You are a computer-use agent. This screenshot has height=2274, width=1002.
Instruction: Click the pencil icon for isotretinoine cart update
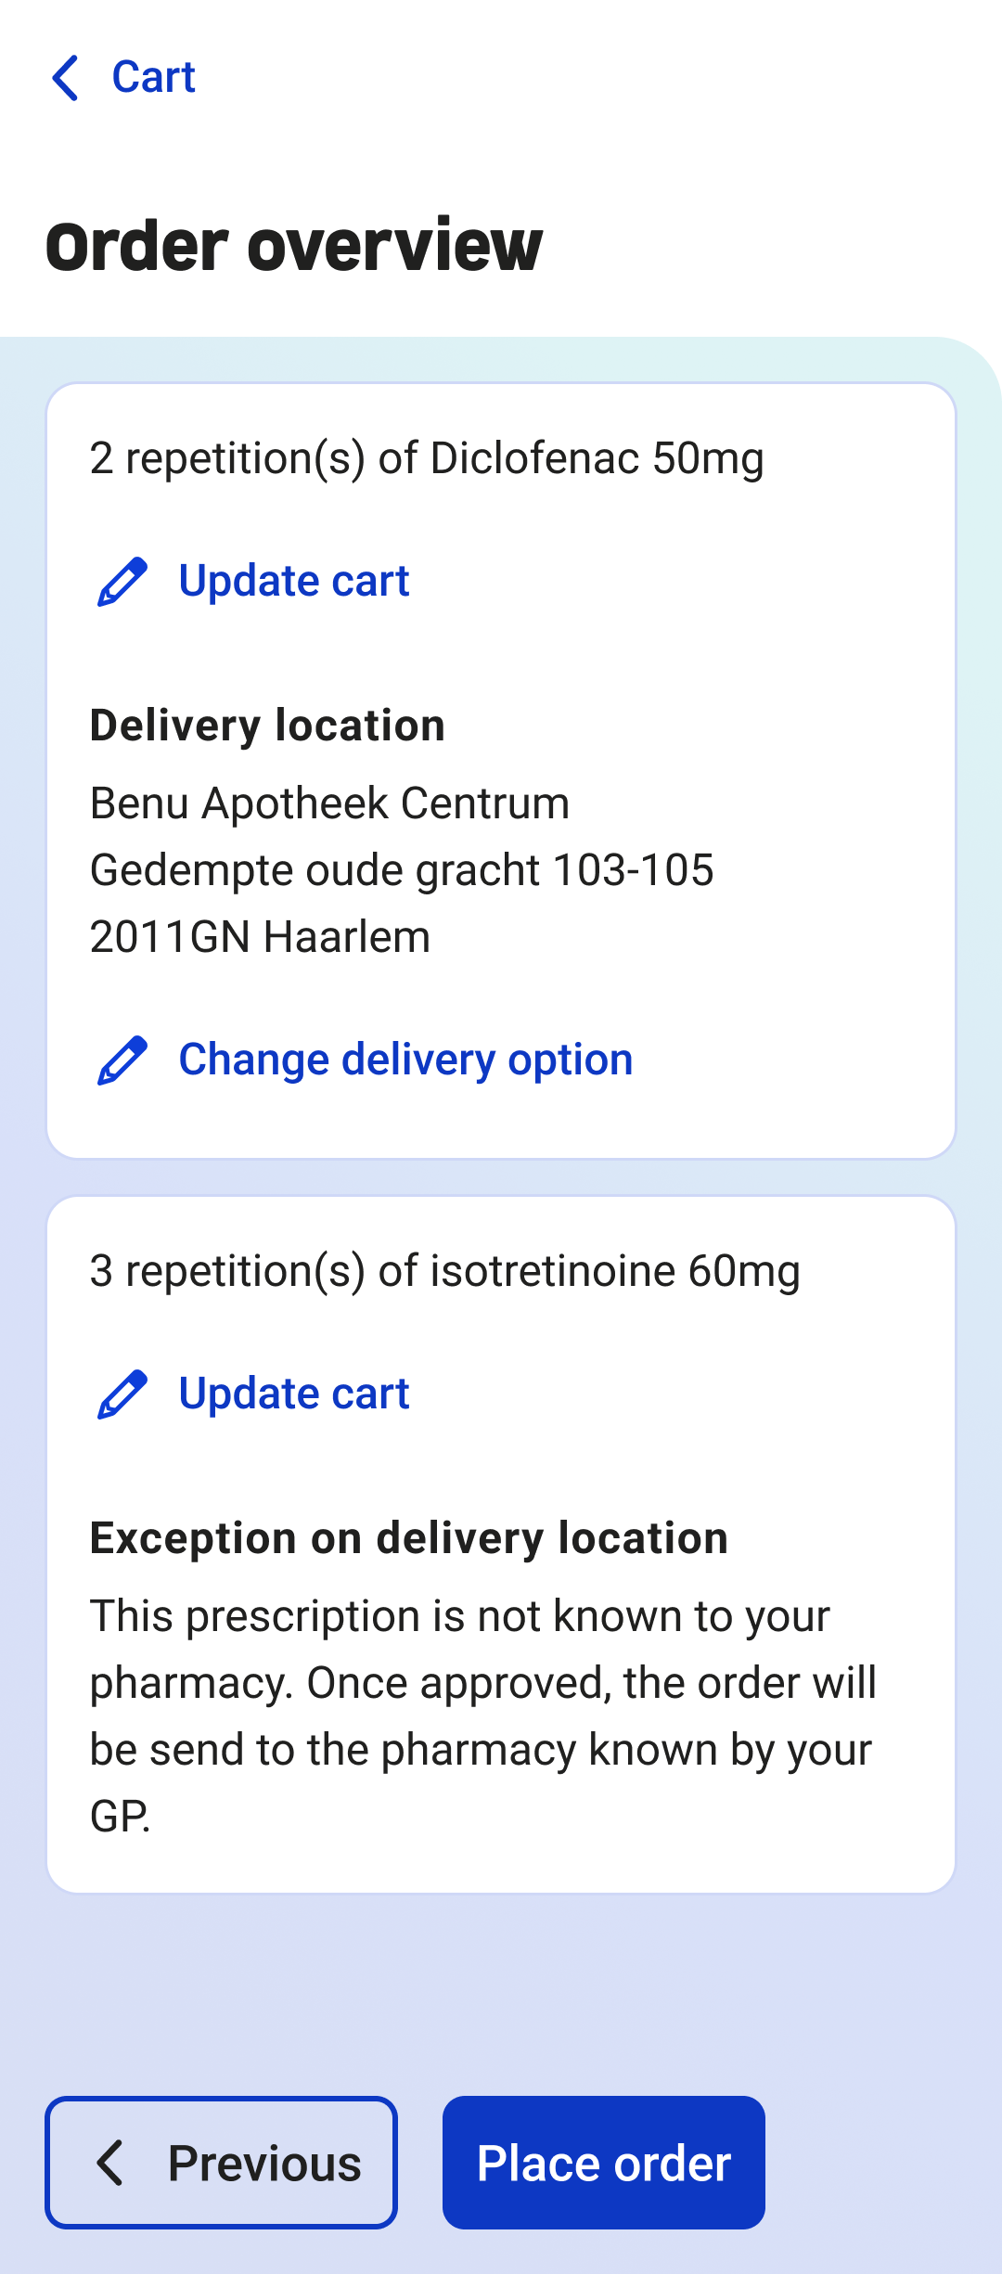click(122, 1394)
